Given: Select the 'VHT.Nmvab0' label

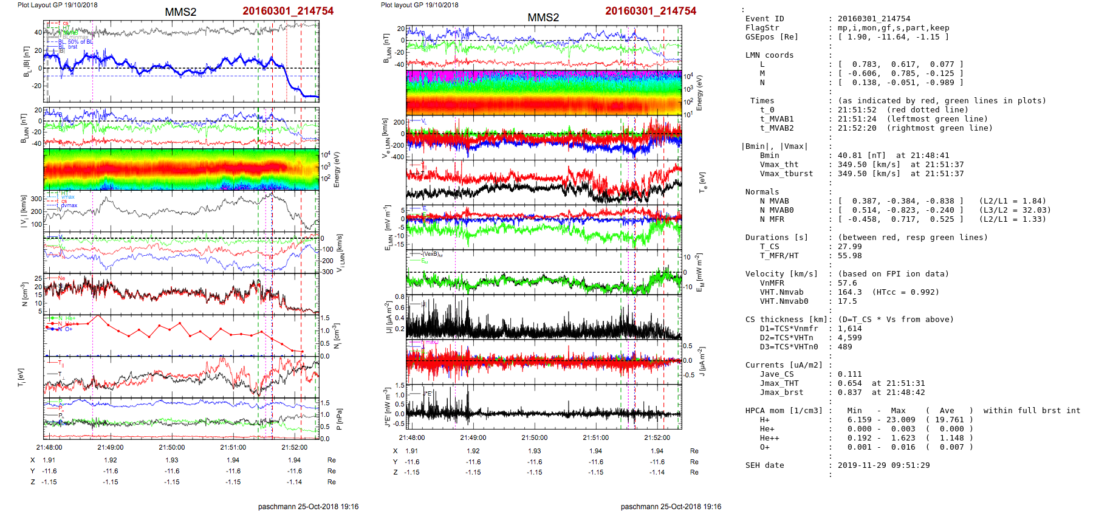Looking at the screenshot, I should [x=784, y=301].
